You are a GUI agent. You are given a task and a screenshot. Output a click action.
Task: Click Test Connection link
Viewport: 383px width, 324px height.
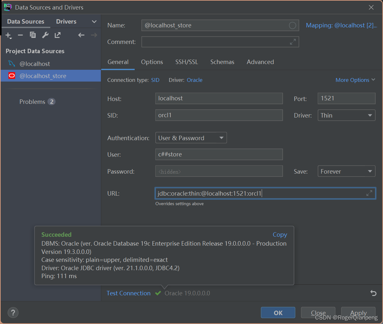click(x=129, y=293)
